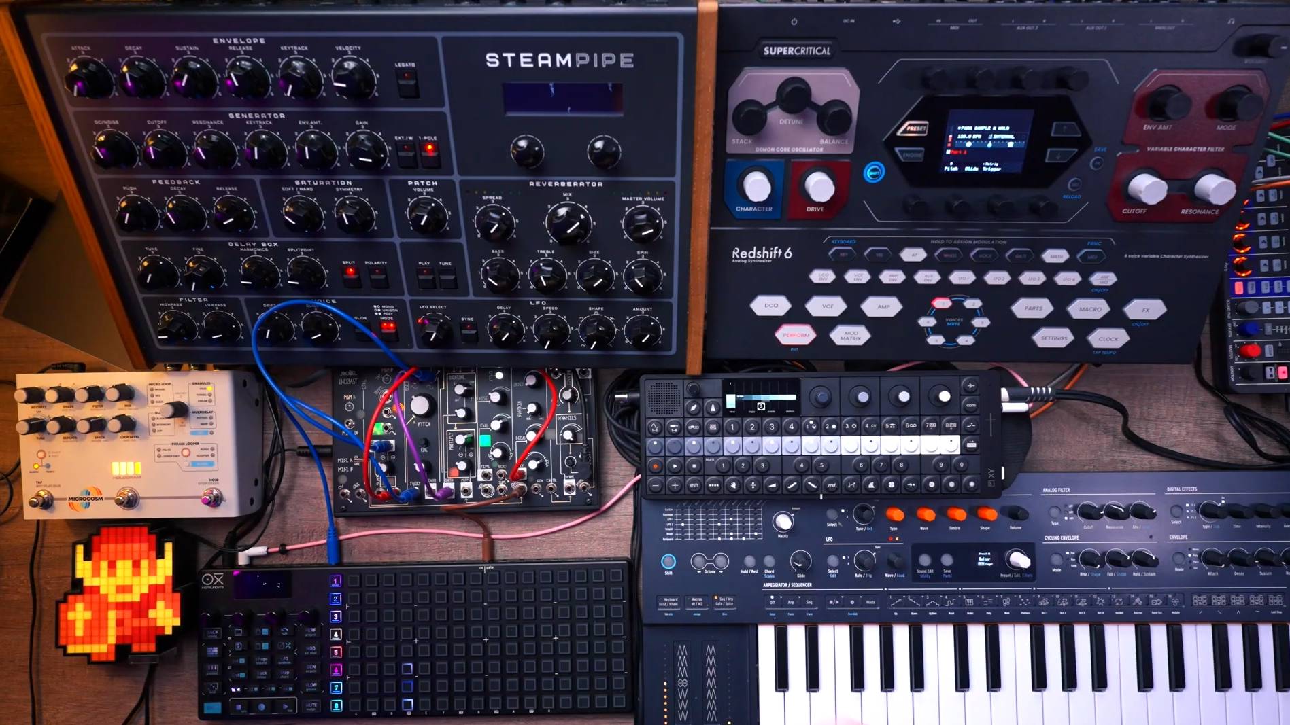Click the Steampipe blue display screen
This screenshot has width=1290, height=725.
pos(562,98)
